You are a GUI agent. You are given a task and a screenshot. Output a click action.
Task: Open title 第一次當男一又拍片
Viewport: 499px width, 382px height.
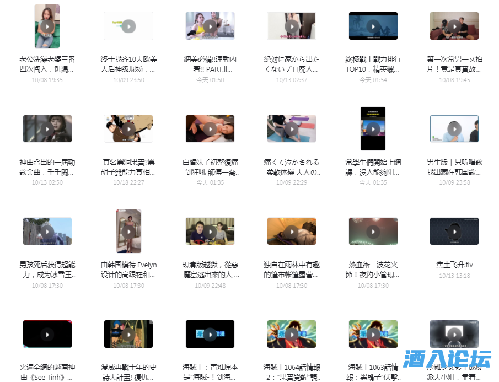454,64
